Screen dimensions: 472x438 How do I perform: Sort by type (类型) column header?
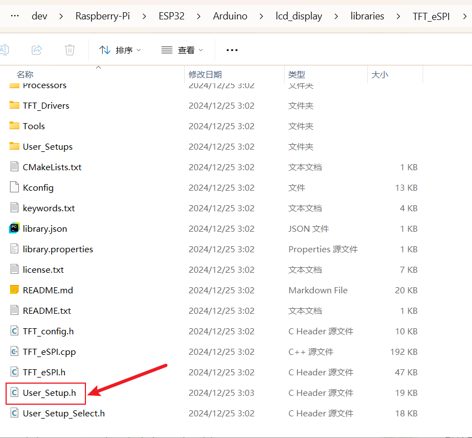tap(297, 74)
